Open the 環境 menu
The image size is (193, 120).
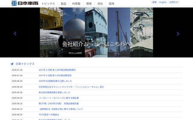pyautogui.click(x=89, y=4)
